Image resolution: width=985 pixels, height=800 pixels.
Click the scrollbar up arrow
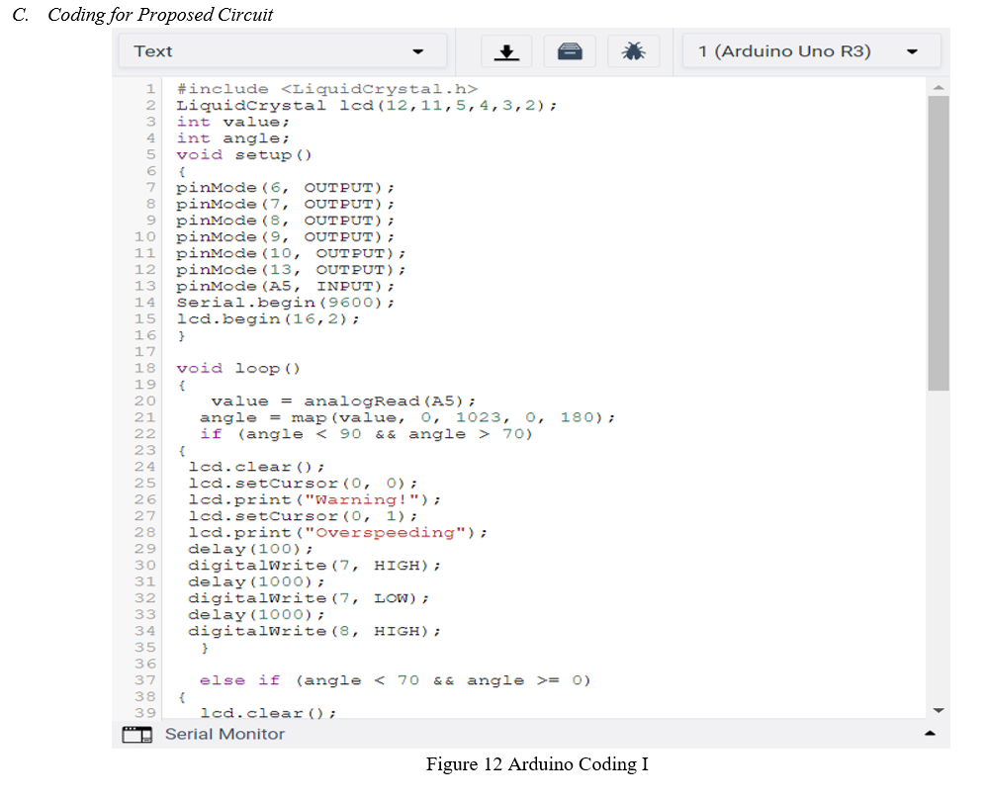click(x=939, y=87)
